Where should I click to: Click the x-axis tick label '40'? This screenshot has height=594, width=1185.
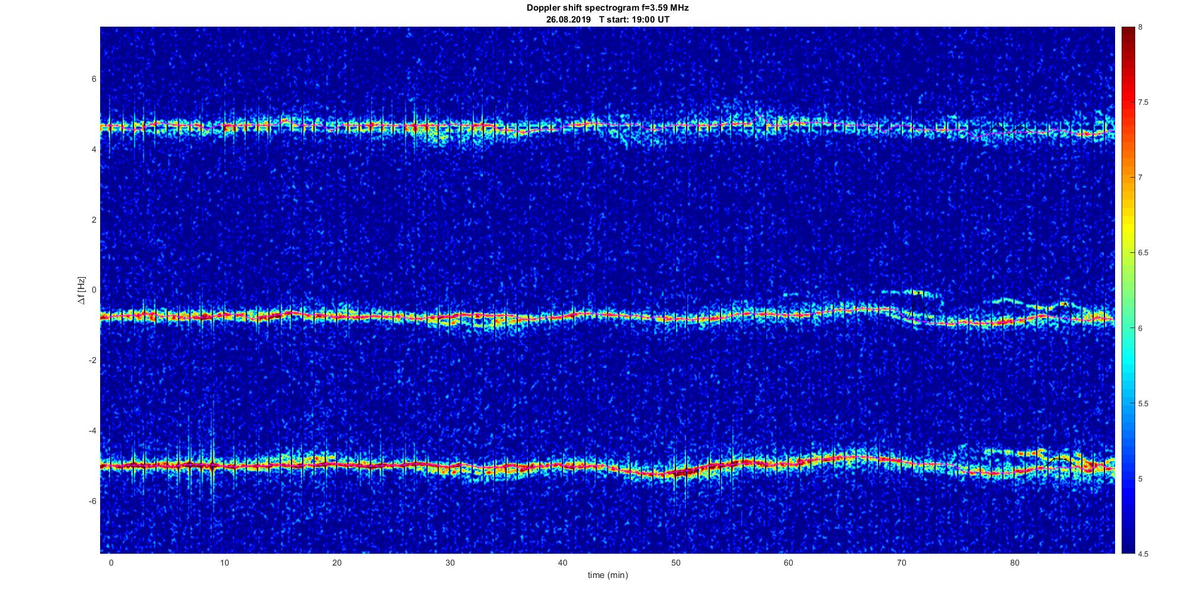coord(563,563)
